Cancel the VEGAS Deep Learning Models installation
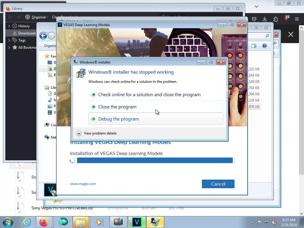The height and width of the screenshot is (228, 304). 218,184
